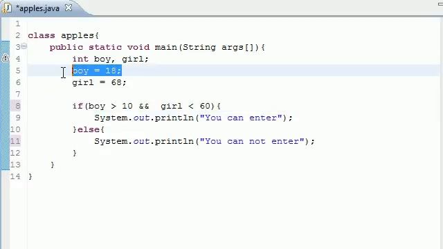This screenshot has width=443, height=249.
Task: Click line number 14 in gutter
Action: tap(15, 176)
